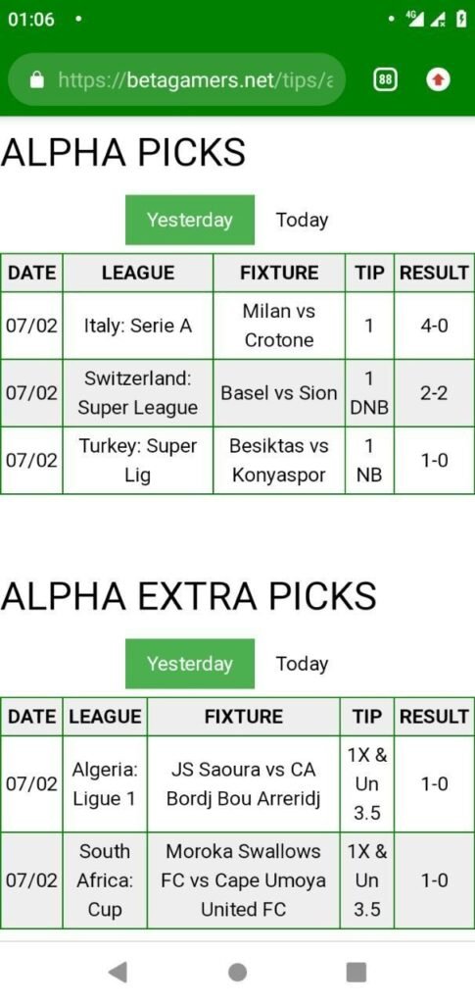Tap the clock time in status bar

pos(31,20)
